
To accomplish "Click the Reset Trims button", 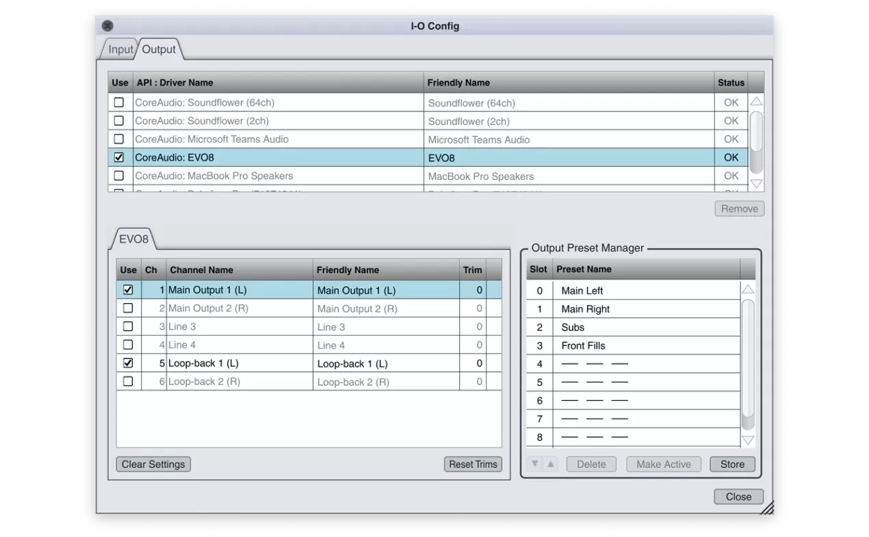I will coord(473,464).
